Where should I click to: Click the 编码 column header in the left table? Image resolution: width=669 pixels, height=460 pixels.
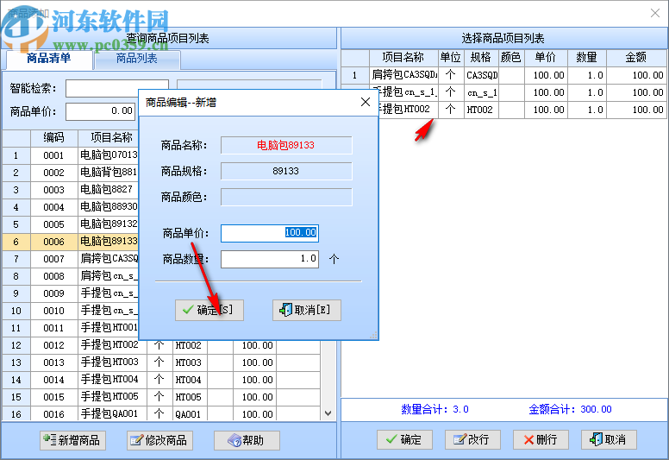click(x=53, y=137)
